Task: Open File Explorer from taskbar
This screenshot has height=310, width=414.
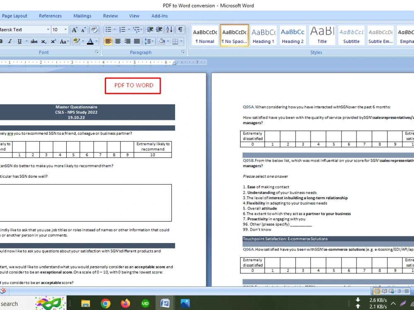Action: click(85, 303)
